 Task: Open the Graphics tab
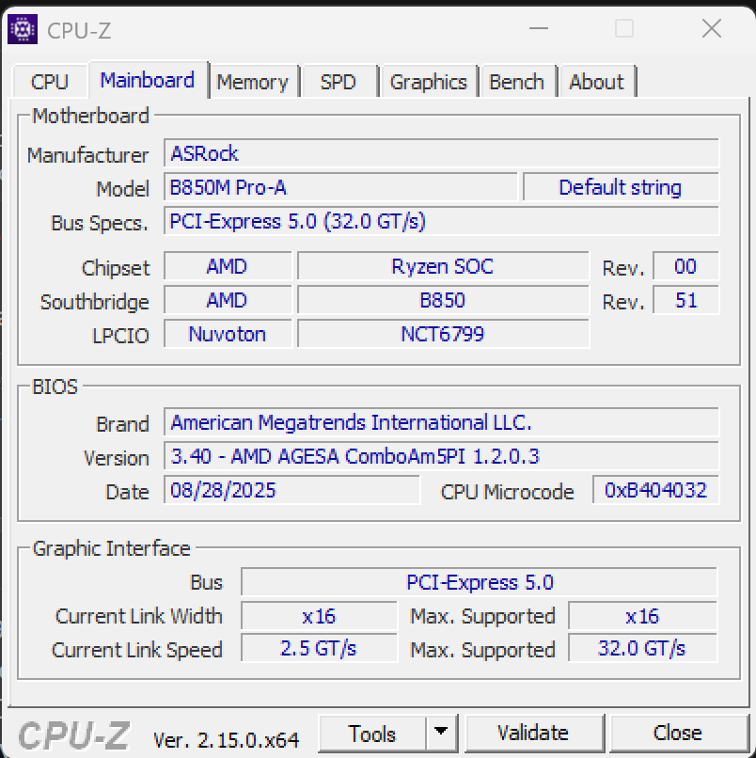(x=428, y=82)
